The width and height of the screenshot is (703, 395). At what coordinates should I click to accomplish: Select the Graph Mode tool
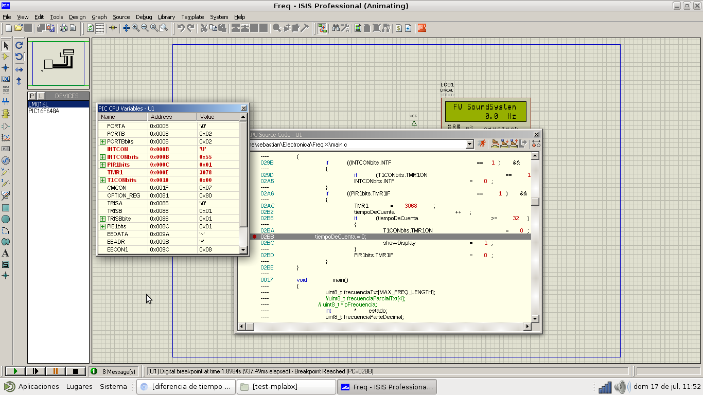6,137
